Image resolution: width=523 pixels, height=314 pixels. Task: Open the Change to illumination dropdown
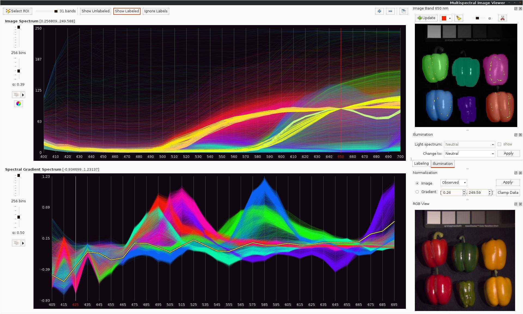click(x=469, y=154)
